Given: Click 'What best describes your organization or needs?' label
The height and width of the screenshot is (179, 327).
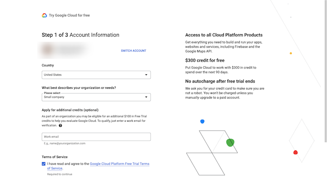Looking at the screenshot, I should point(79,88).
